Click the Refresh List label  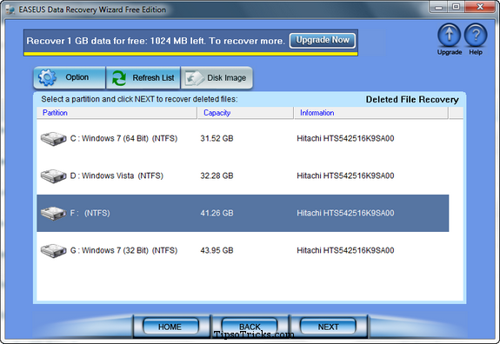click(x=153, y=77)
